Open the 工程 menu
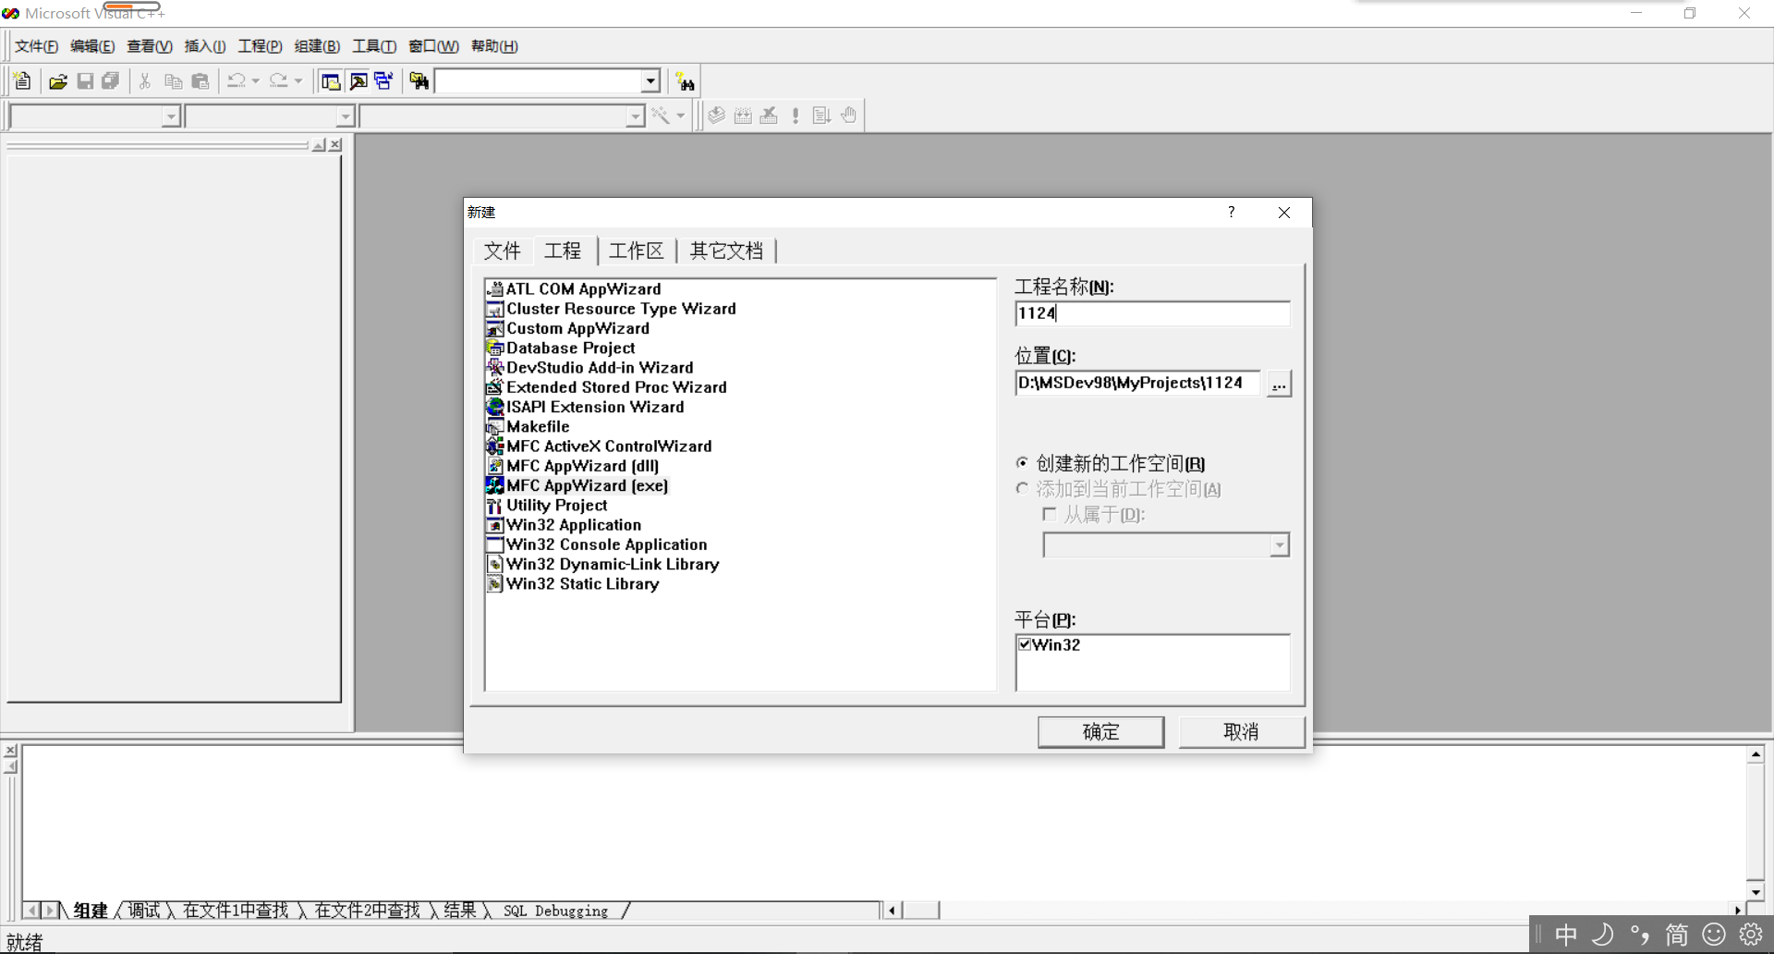The width and height of the screenshot is (1774, 954). pos(259,45)
